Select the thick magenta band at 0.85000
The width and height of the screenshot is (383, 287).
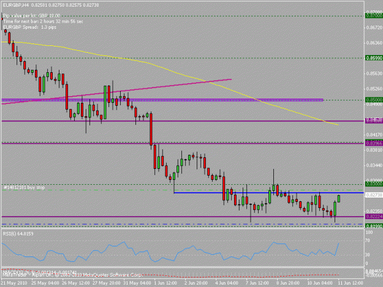pos(162,100)
